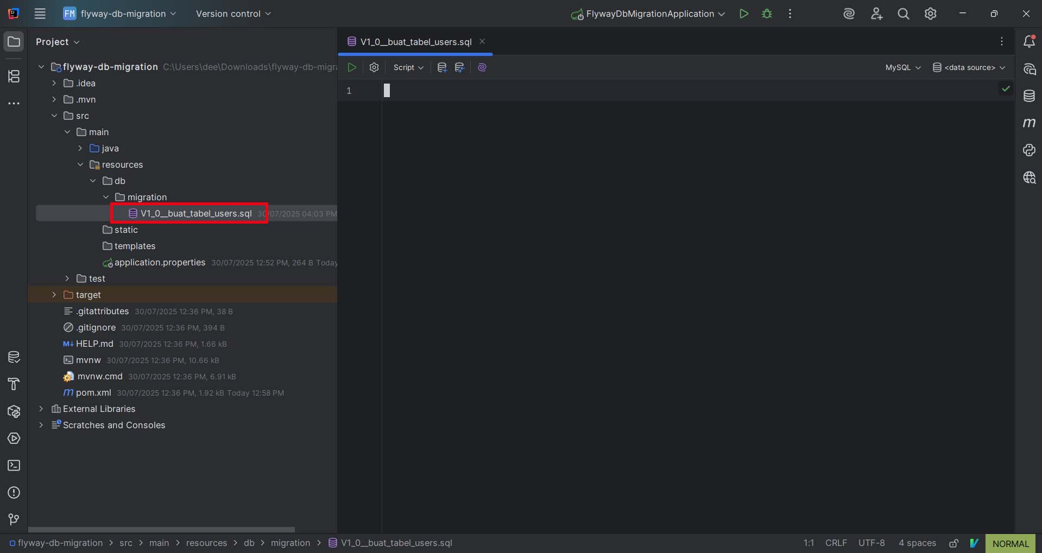
Task: Open the Git tool window
Action: pyautogui.click(x=14, y=520)
